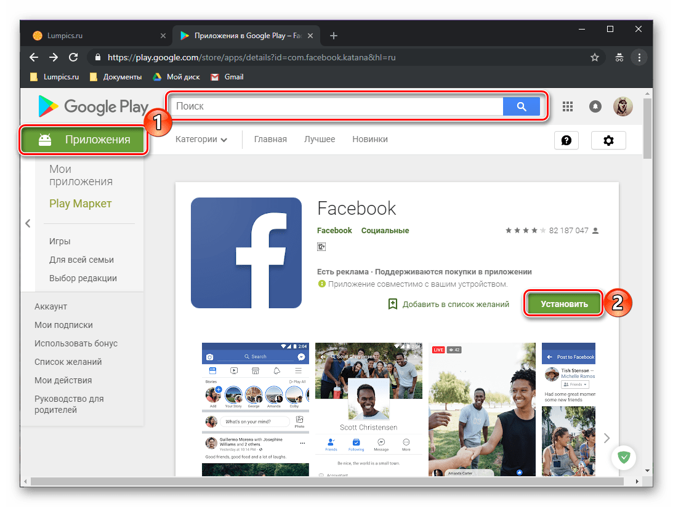Select Play Маркет in sidebar
Viewport: 673px width, 507px height.
pyautogui.click(x=80, y=204)
